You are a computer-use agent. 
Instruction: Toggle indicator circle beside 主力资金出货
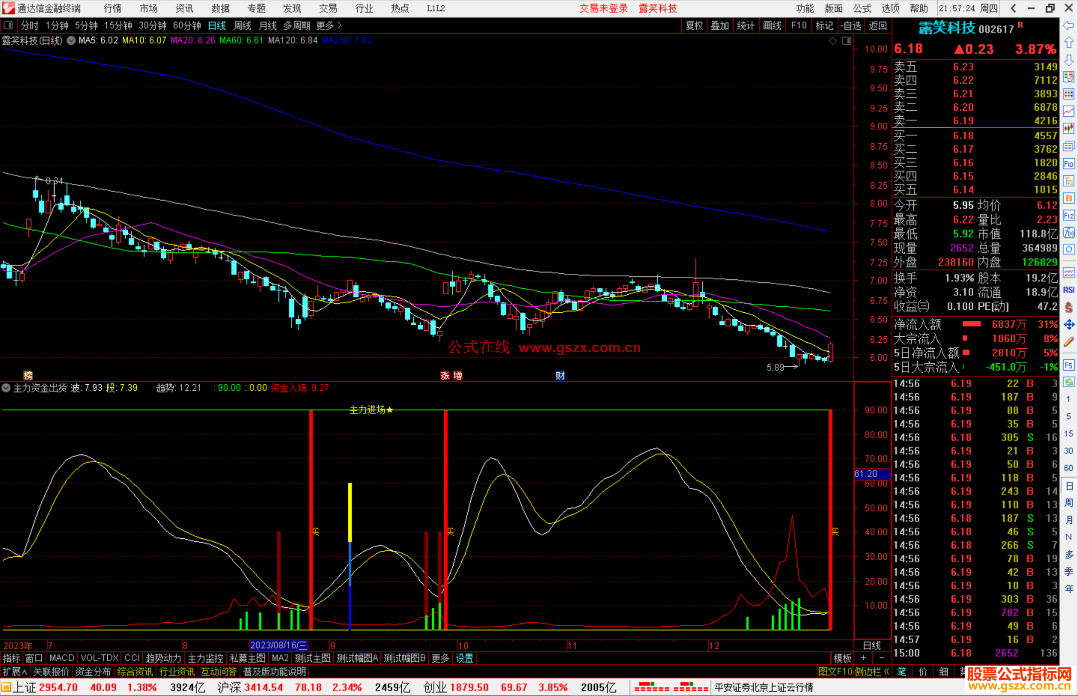coord(6,388)
